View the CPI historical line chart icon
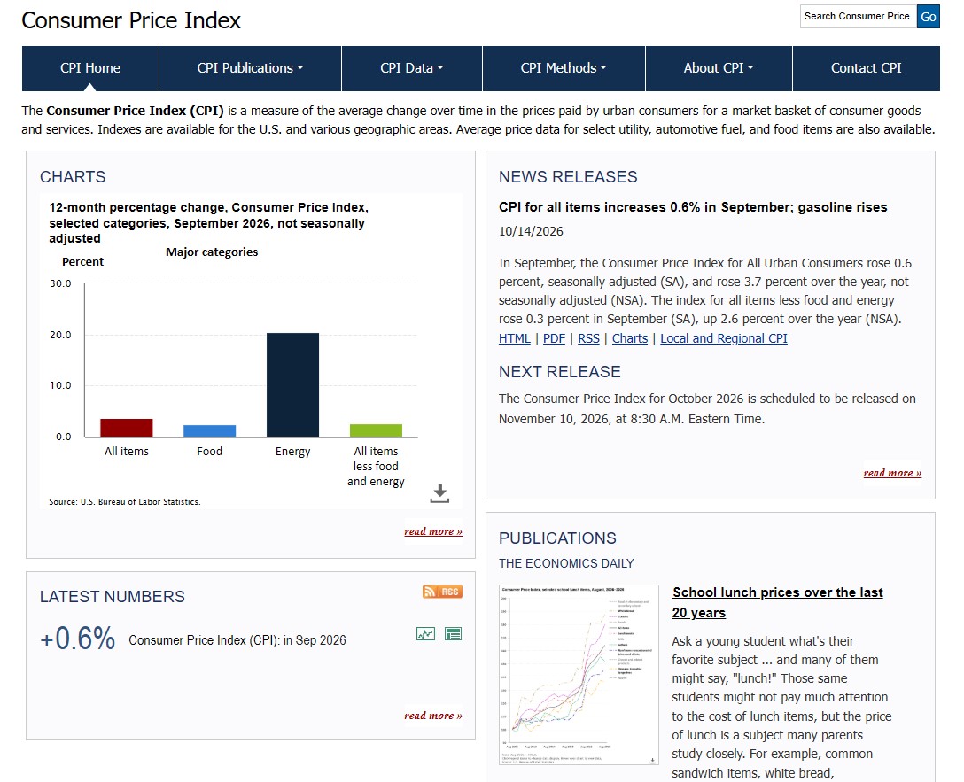The height and width of the screenshot is (782, 964). coord(425,634)
